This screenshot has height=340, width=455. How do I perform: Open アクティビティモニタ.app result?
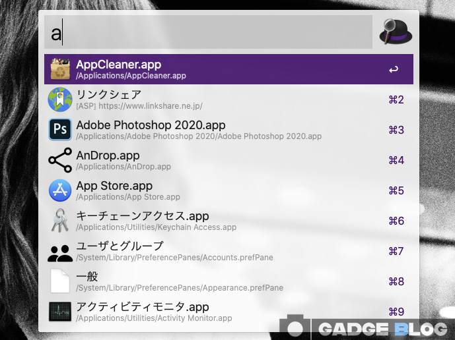[228, 312]
